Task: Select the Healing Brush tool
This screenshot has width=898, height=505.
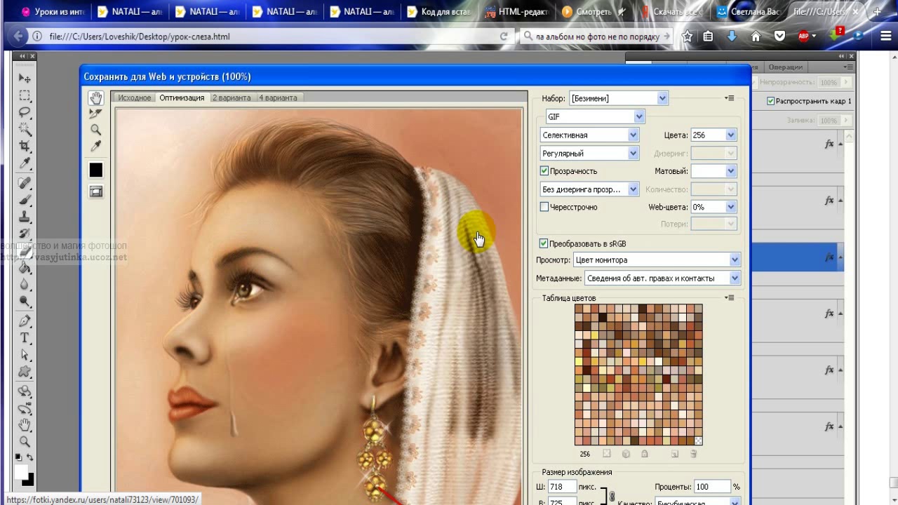Action: coord(25,183)
